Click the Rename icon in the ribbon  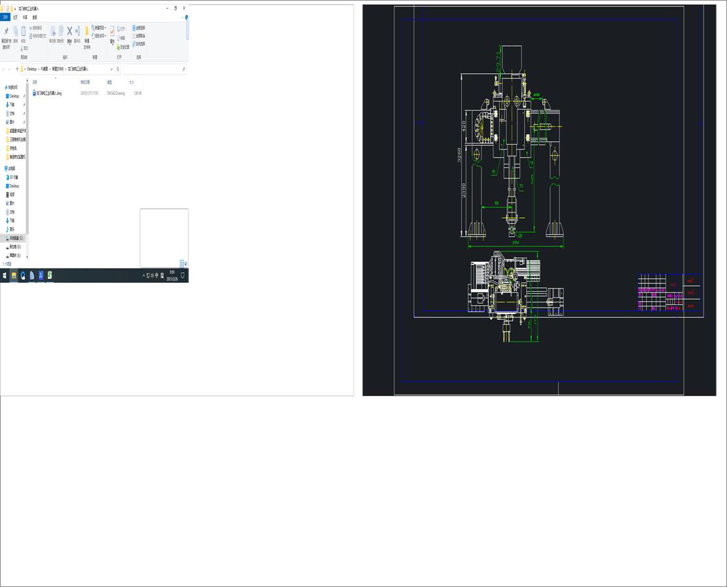[77, 31]
